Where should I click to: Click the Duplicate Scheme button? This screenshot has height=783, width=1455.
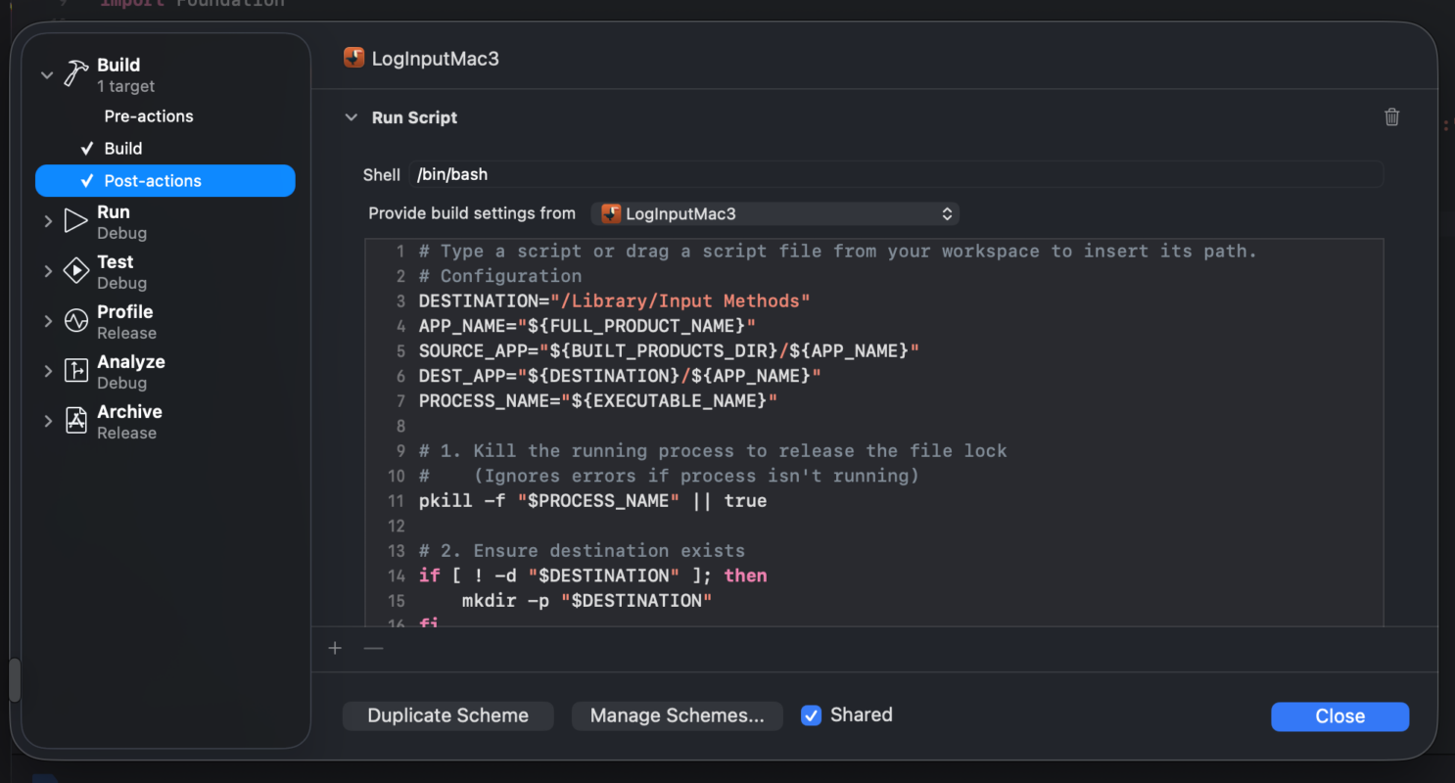tap(447, 715)
